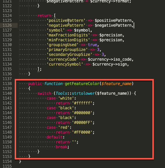Click the 'secondaryGroupSize' array key

pos(70,55)
